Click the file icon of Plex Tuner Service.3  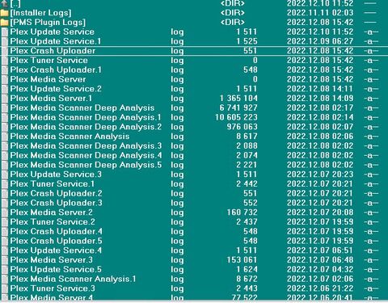click(5, 288)
